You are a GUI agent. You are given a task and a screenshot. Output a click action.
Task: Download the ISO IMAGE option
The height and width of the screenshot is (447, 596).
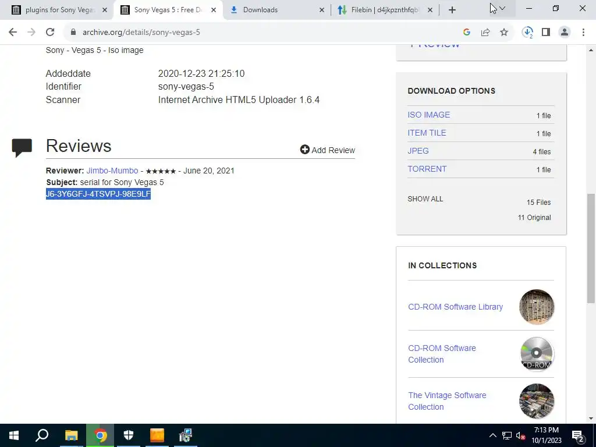pyautogui.click(x=429, y=115)
